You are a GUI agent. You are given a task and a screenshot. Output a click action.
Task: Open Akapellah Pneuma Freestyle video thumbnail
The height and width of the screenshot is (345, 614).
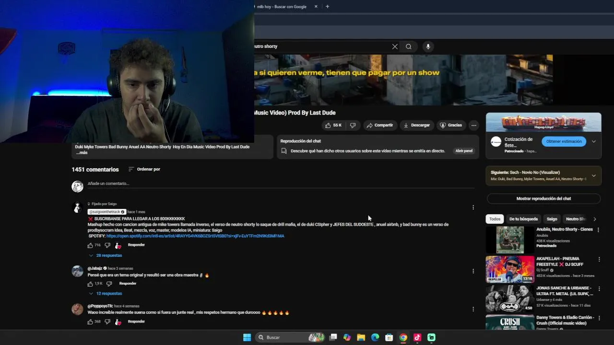510,269
